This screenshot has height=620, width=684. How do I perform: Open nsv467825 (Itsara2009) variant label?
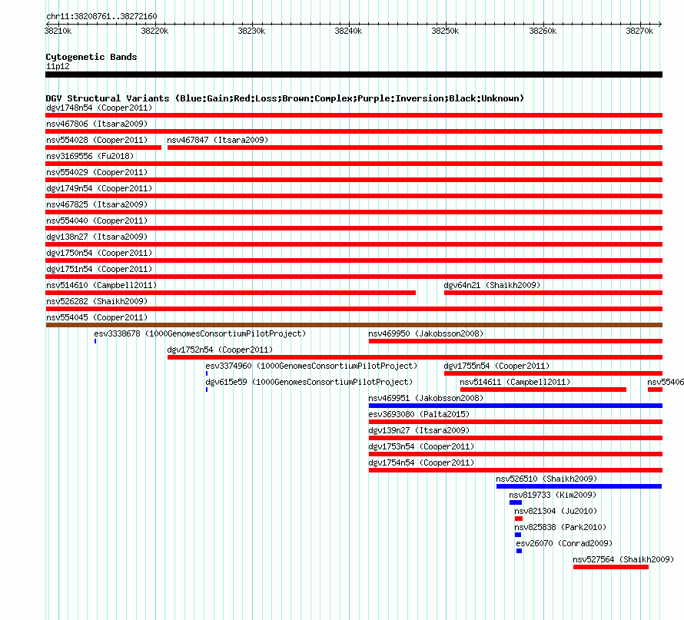click(97, 204)
